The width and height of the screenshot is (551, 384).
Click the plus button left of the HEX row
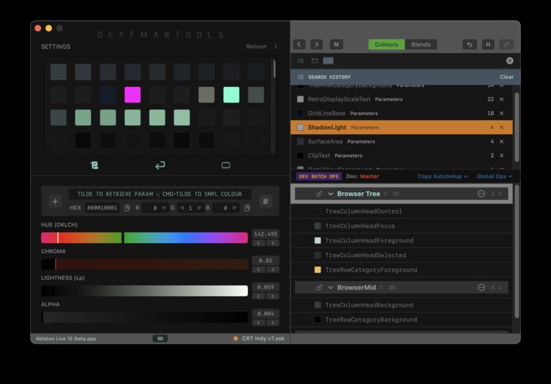tap(55, 201)
